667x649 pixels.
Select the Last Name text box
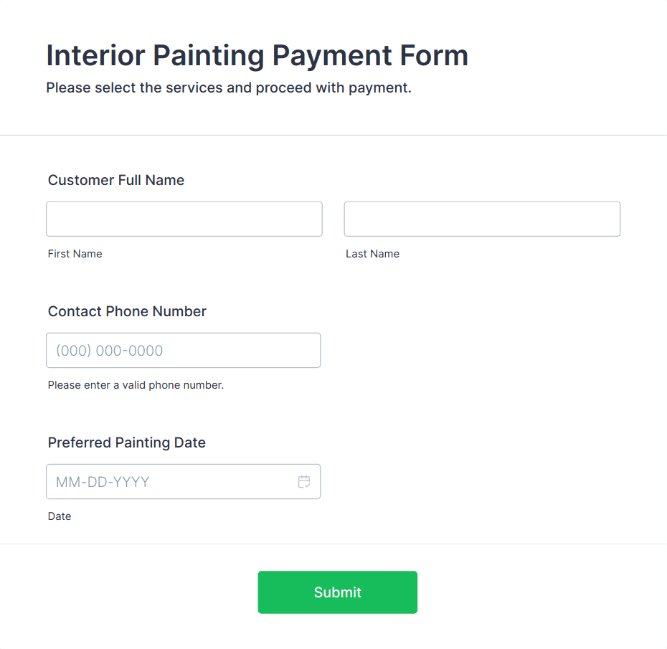coord(482,219)
